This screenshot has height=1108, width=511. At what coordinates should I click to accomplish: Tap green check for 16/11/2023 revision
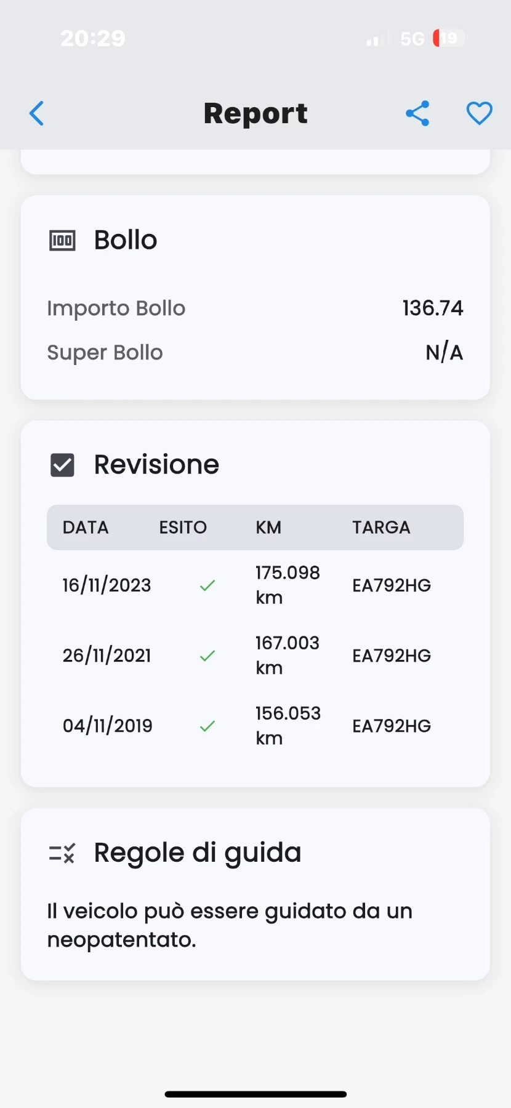pos(207,585)
